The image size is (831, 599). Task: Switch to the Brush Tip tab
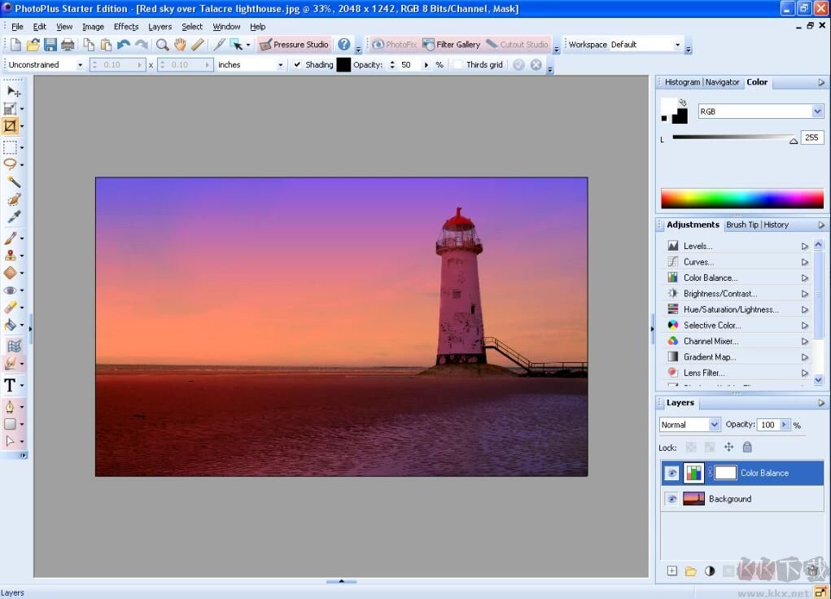pos(741,225)
